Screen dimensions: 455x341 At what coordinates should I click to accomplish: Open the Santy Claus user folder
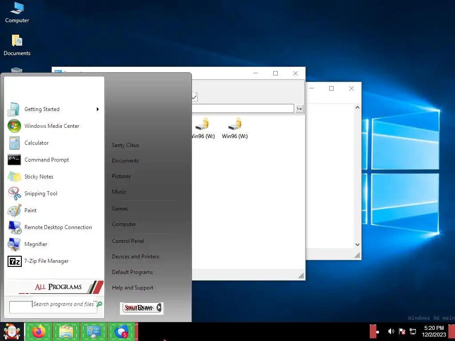click(125, 145)
